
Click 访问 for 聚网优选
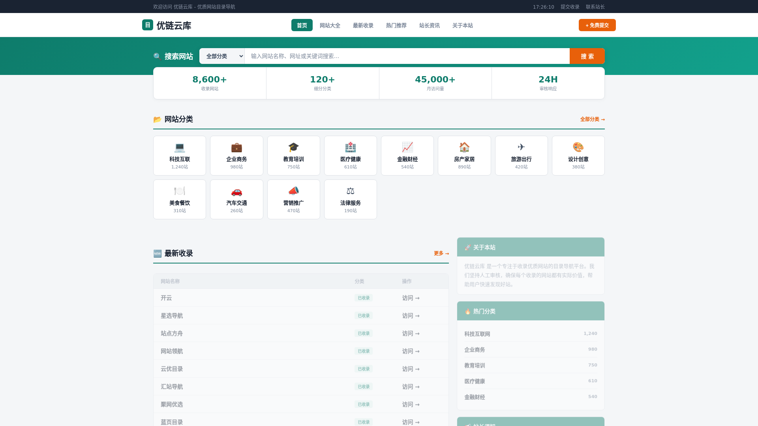411,404
